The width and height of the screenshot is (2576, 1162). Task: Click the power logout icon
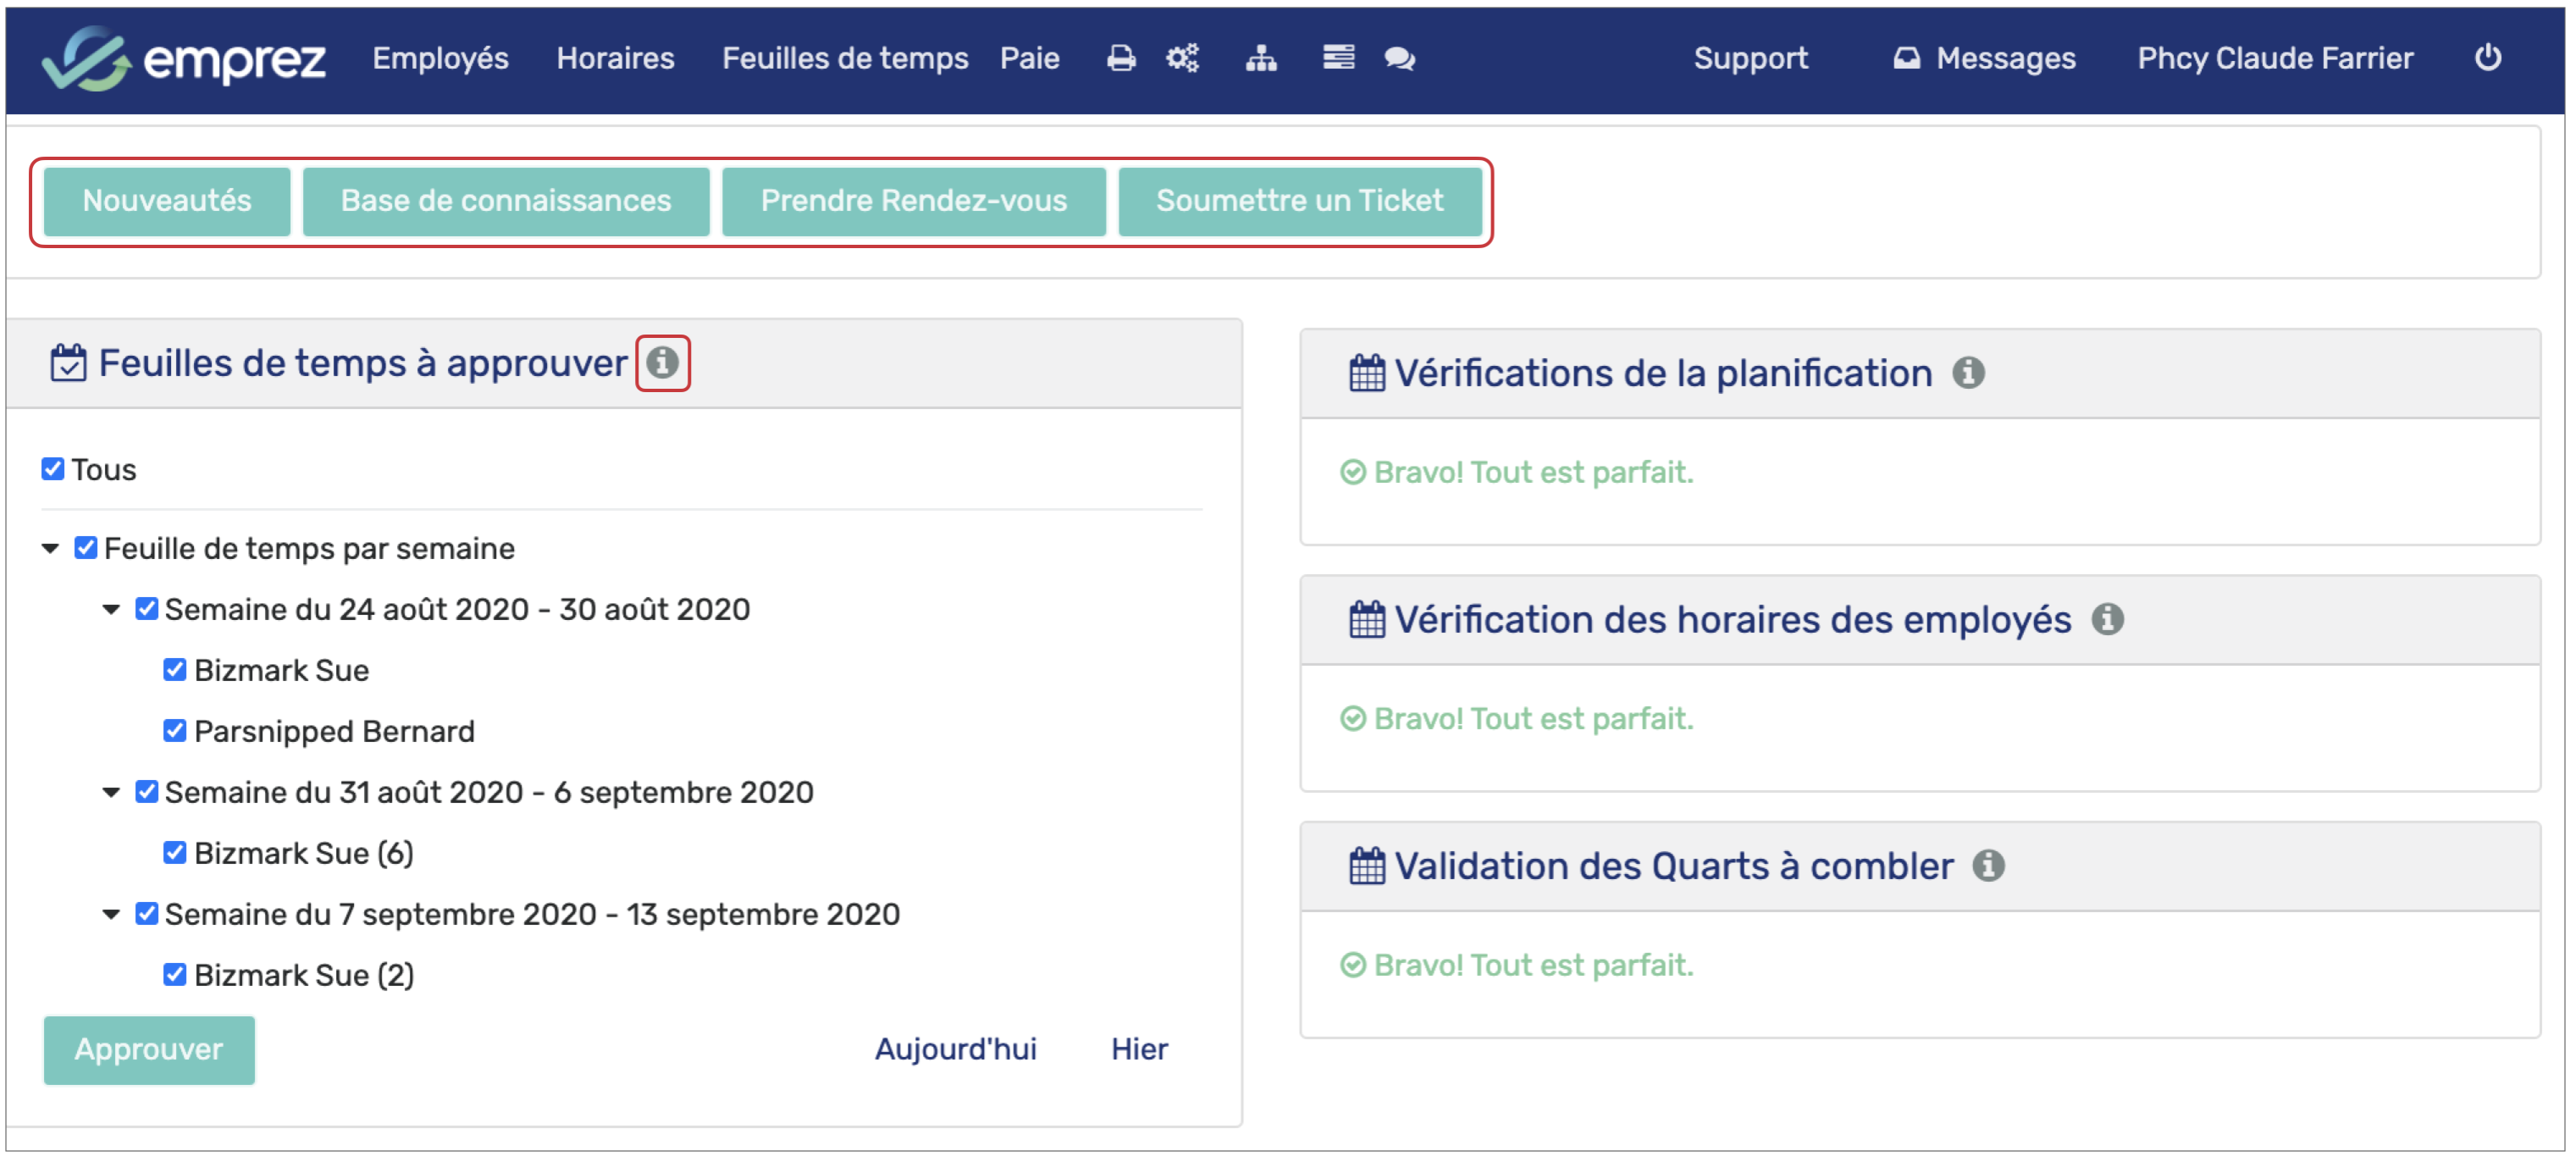[x=2487, y=58]
